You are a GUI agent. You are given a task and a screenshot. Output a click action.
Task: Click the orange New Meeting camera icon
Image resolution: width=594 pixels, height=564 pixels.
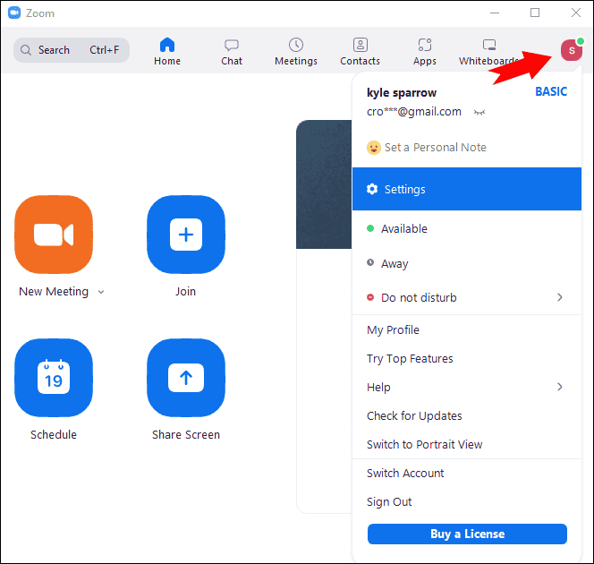(54, 235)
